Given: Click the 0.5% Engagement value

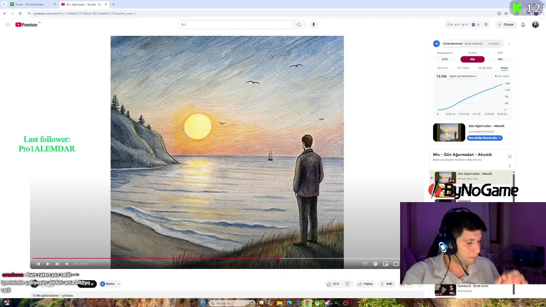Looking at the screenshot, I should point(445,59).
